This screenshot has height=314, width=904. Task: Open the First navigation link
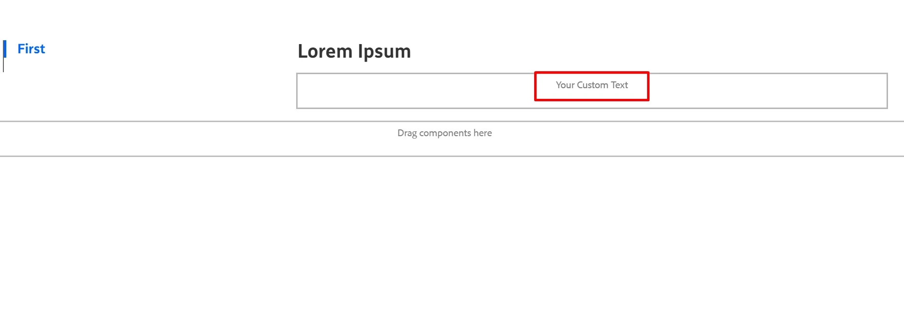(x=31, y=49)
